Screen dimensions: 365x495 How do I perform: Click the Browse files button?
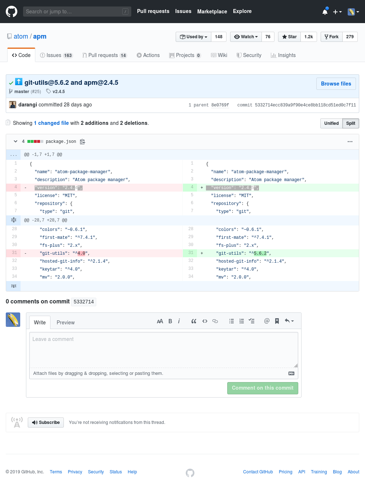point(336,84)
